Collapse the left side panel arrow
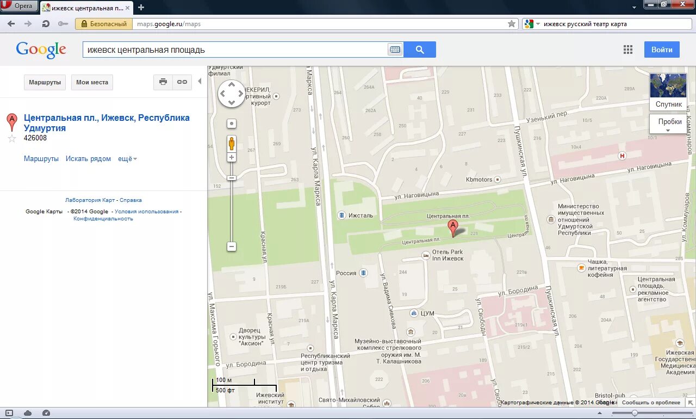Viewport: 696px width, 419px height. pos(200,82)
